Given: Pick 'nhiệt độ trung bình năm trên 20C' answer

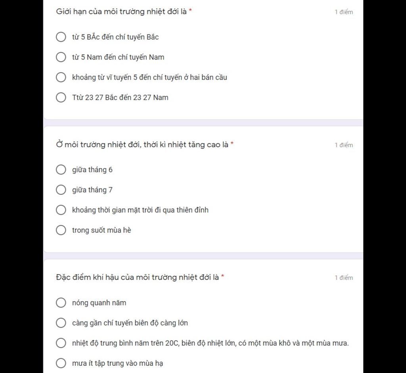Looking at the screenshot, I should pos(61,343).
